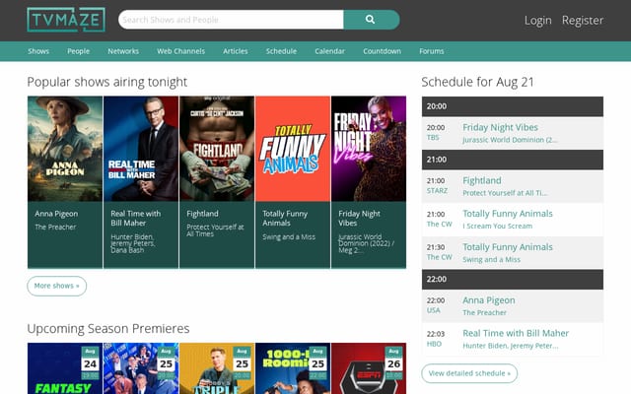Click HBO network in schedule
Viewport: 631px width, 394px height.
[434, 344]
